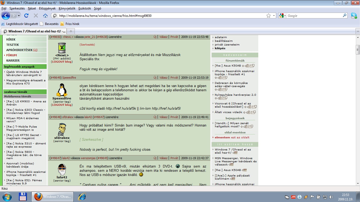The image size is (360, 202).
Task: Open the Friss hírek RSS bookmark
Action: click(70, 24)
